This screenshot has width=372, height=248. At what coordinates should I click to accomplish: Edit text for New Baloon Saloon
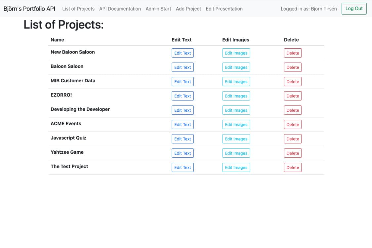pyautogui.click(x=183, y=53)
